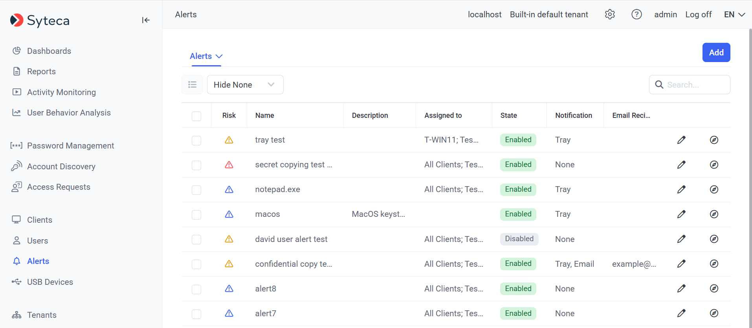Click the Log off link
Image resolution: width=752 pixels, height=328 pixels.
click(x=698, y=15)
